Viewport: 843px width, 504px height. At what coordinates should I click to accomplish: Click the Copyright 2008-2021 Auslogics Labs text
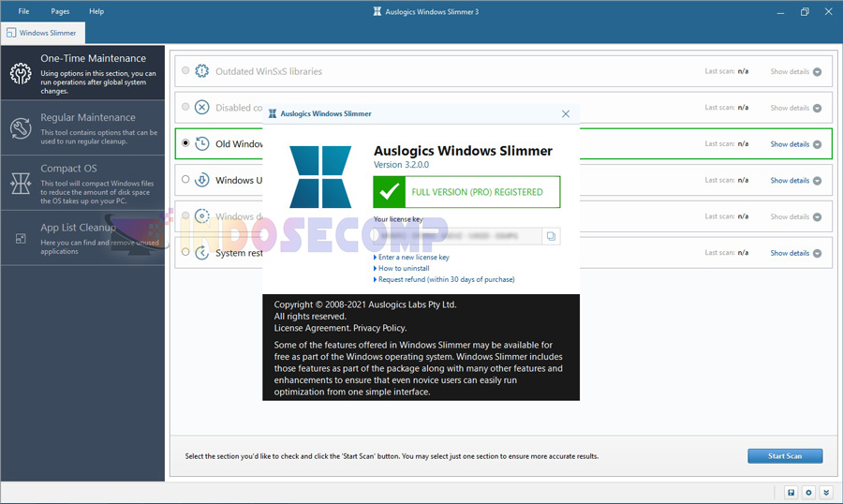click(x=365, y=304)
